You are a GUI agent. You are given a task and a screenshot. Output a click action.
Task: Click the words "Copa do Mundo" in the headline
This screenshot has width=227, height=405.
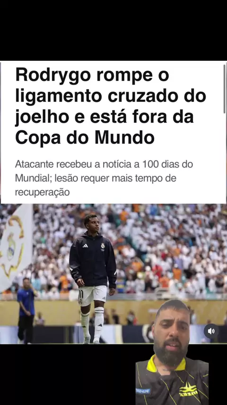(85, 138)
